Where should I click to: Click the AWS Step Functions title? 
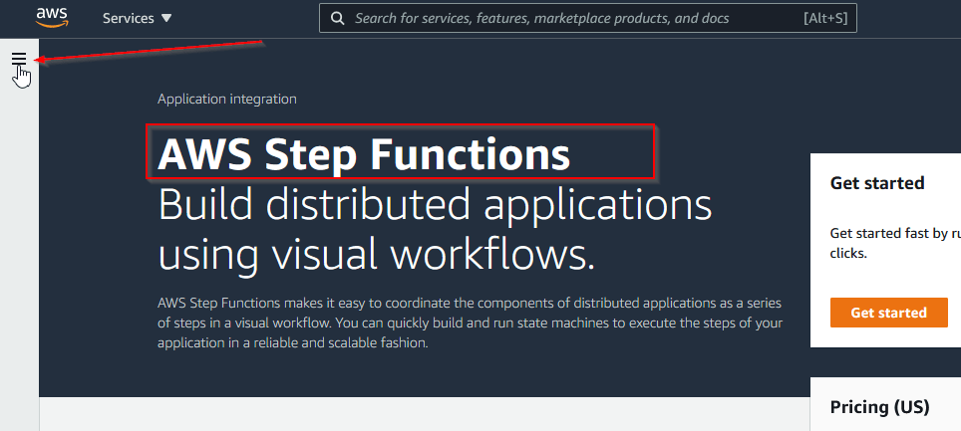(365, 154)
